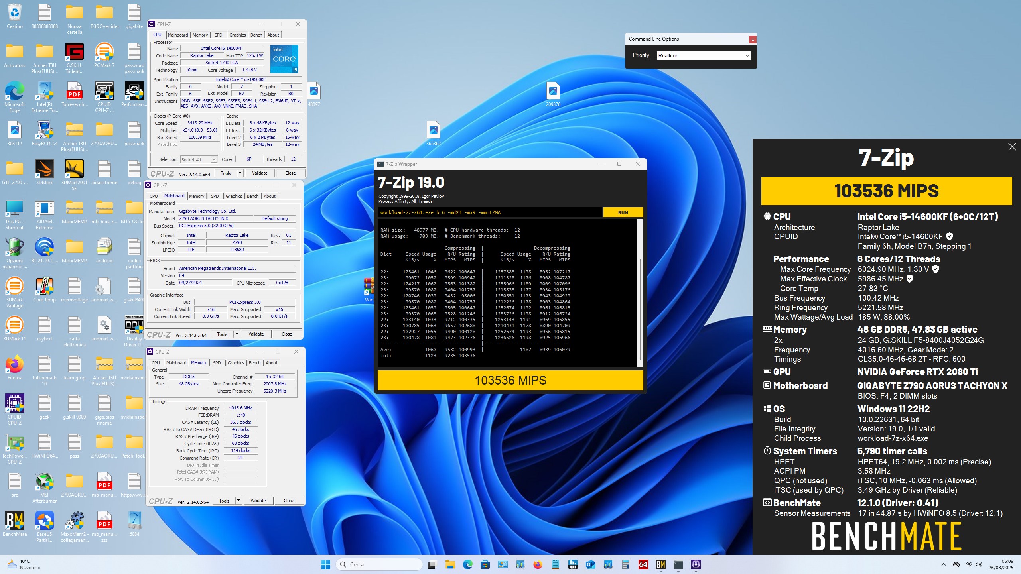
Task: Close the BenchMate result panel with X
Action: pyautogui.click(x=1012, y=147)
